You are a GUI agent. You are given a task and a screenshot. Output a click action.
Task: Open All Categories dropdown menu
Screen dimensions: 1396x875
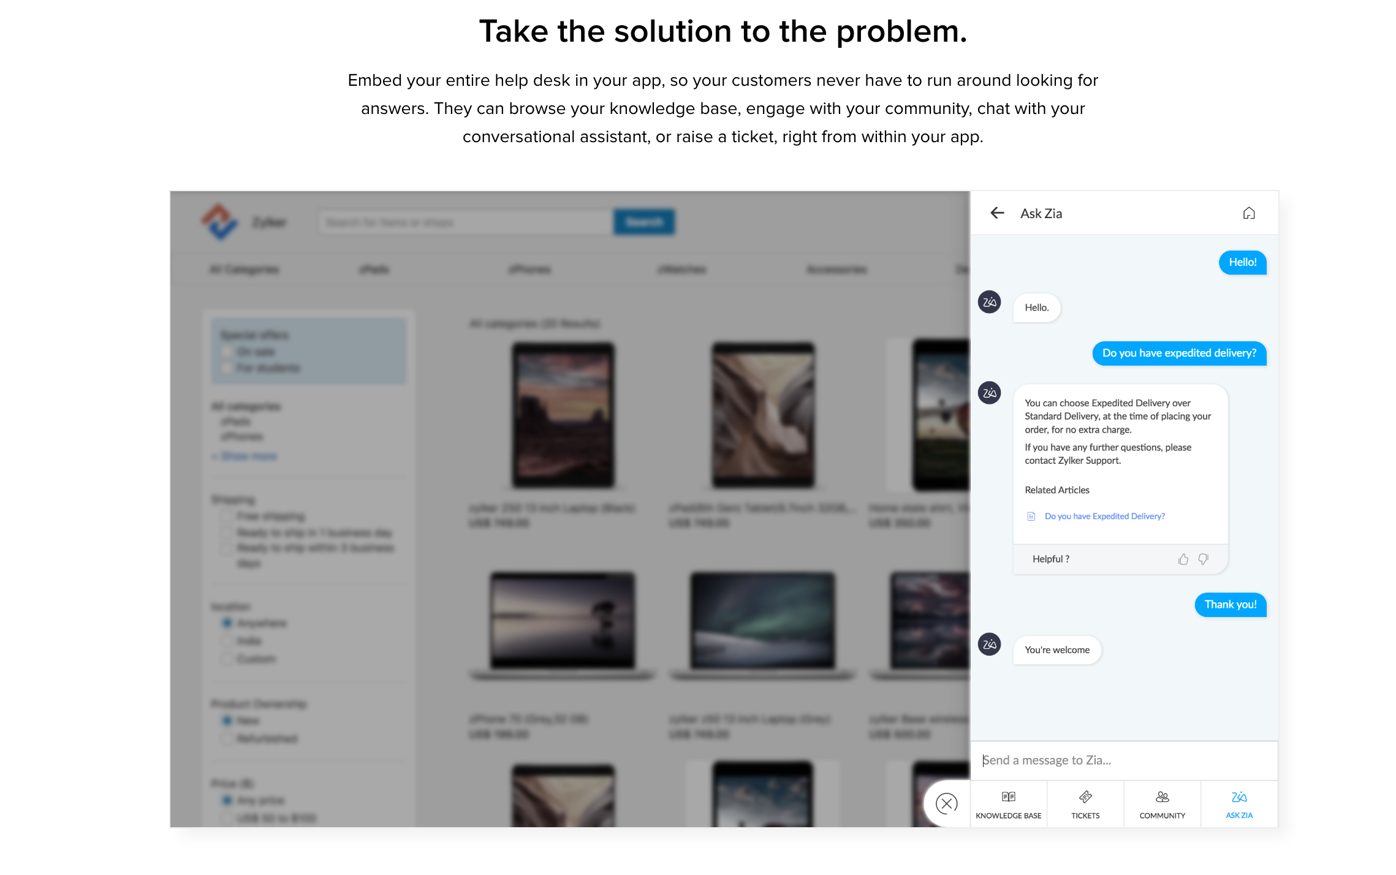tap(245, 268)
